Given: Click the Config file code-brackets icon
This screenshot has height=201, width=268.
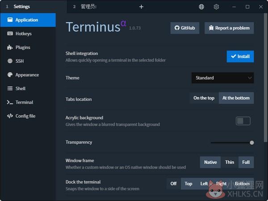Looking at the screenshot, I should [x=10, y=116].
